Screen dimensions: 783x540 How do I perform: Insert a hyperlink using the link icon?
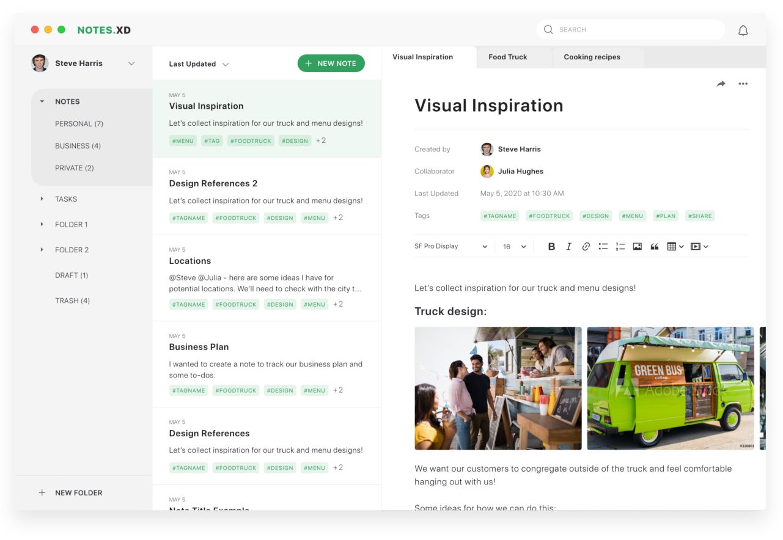[586, 246]
